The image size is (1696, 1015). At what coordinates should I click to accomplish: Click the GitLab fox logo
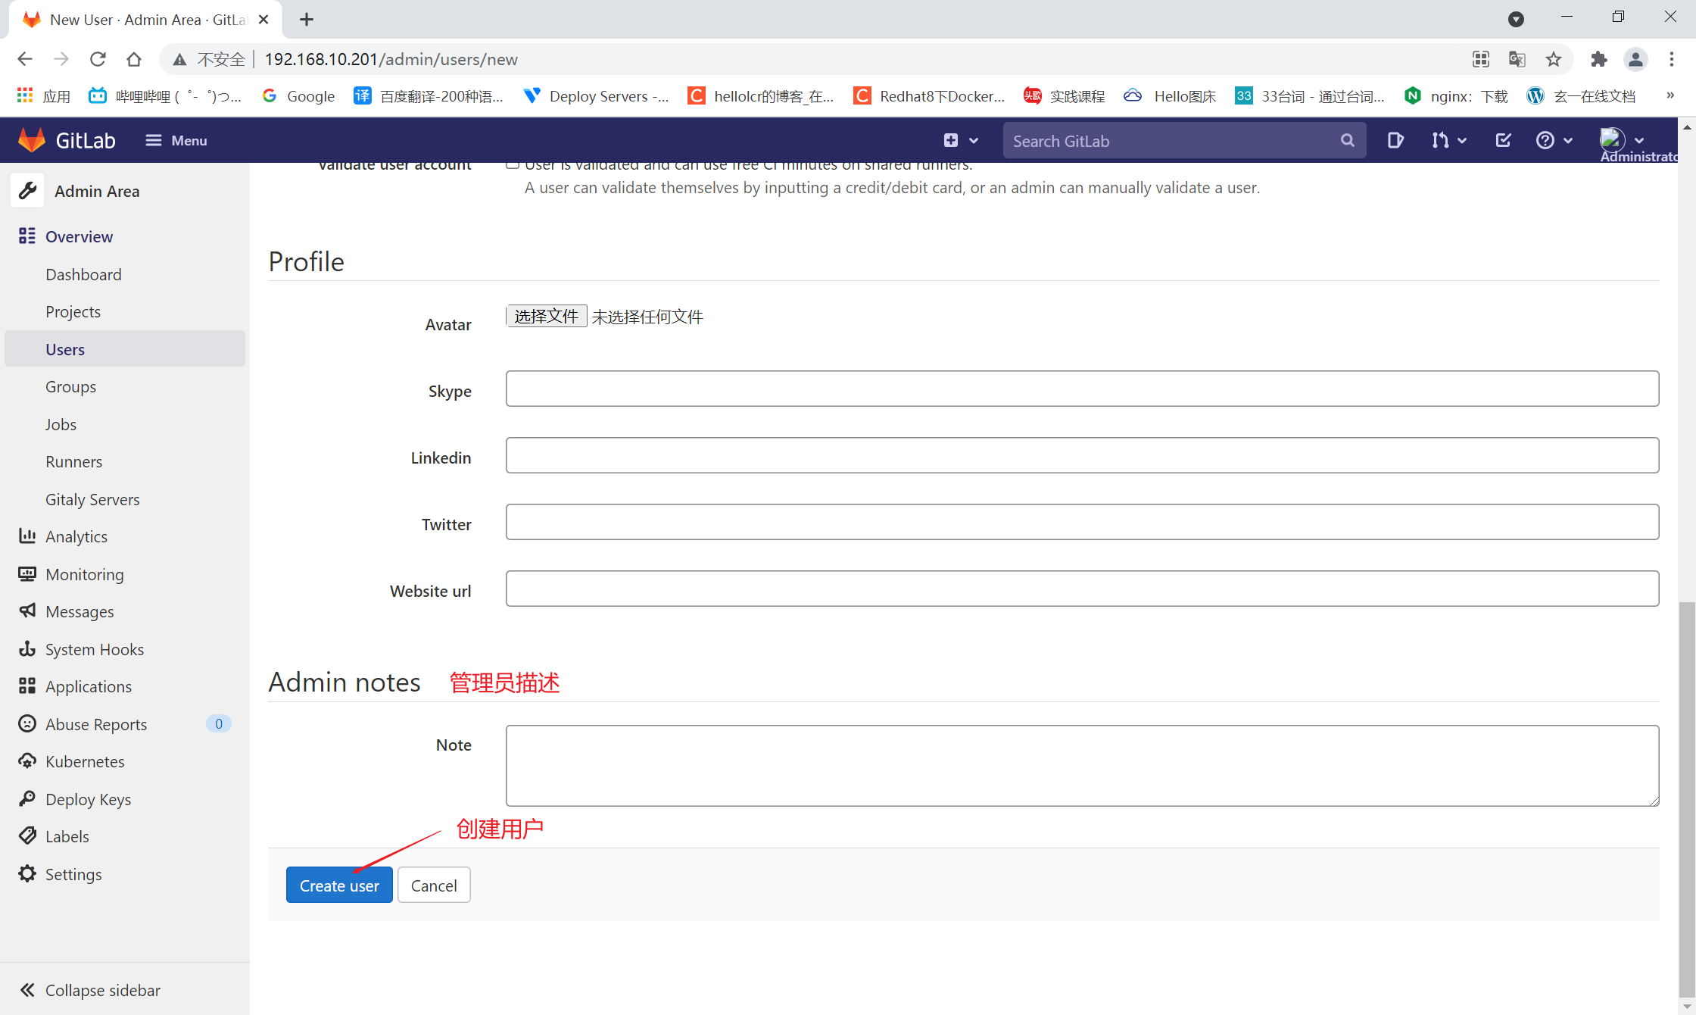pyautogui.click(x=32, y=140)
